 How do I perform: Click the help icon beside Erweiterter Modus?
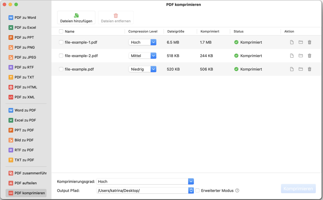237,191
